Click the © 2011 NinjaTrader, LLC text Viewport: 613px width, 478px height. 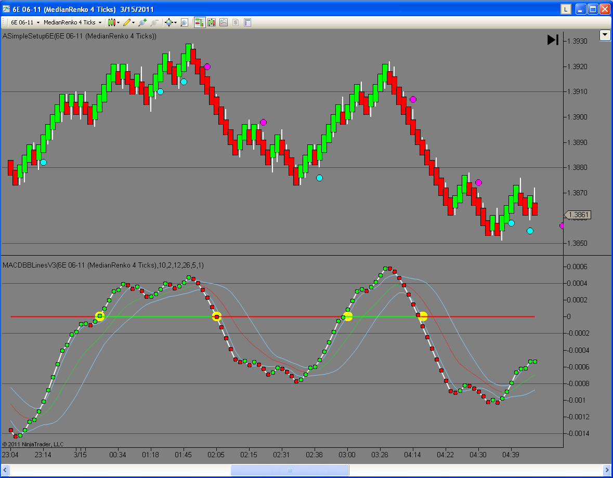[33, 444]
